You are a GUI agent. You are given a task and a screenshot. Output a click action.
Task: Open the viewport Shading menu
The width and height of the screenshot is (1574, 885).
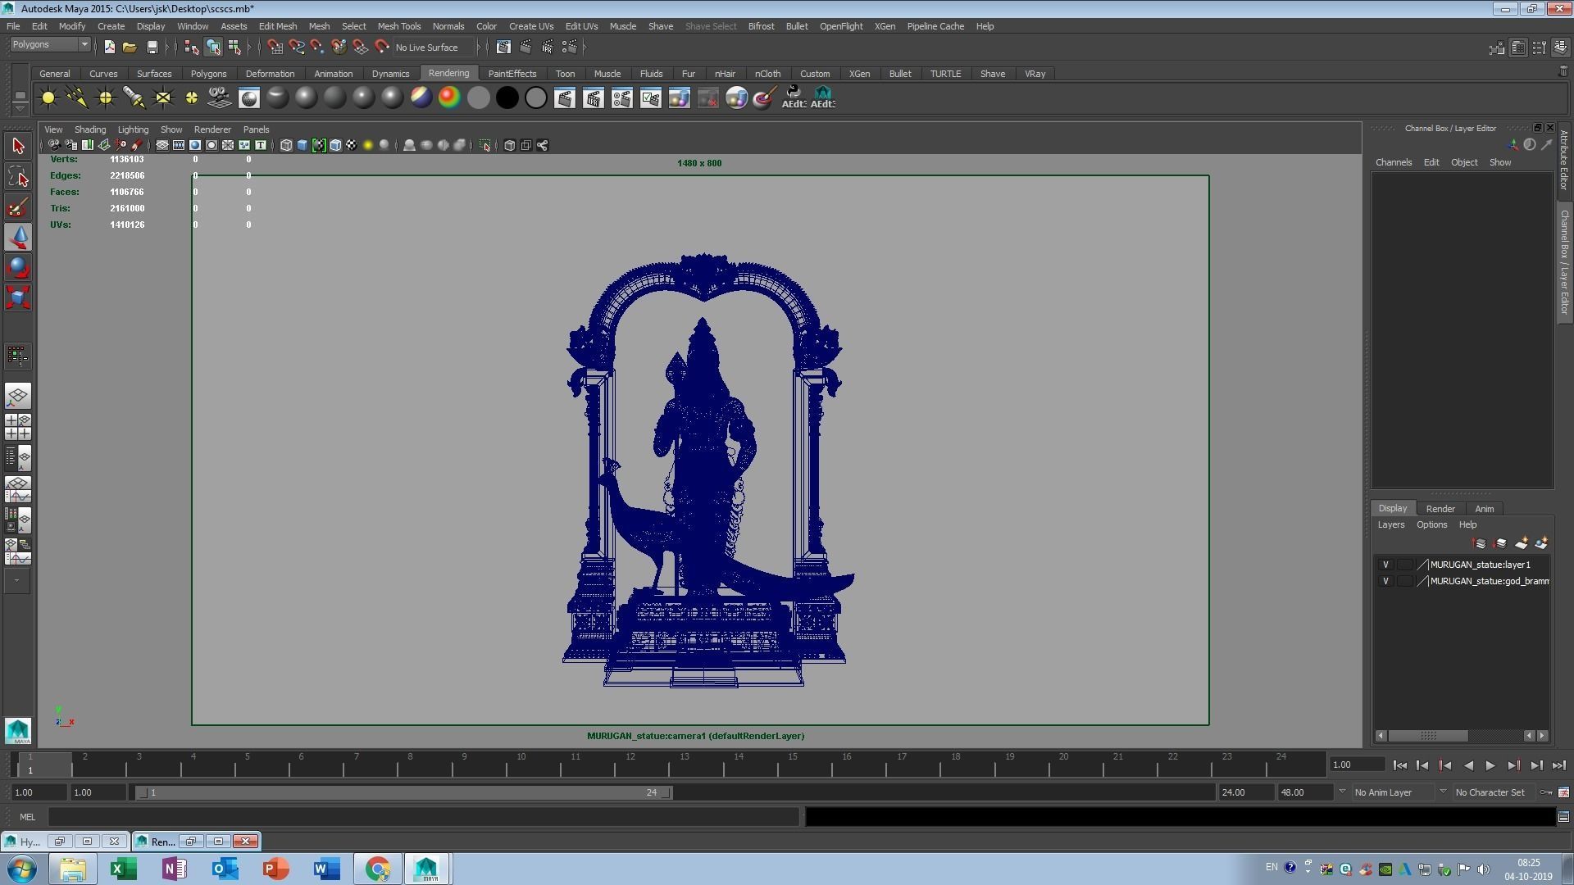pos(90,129)
